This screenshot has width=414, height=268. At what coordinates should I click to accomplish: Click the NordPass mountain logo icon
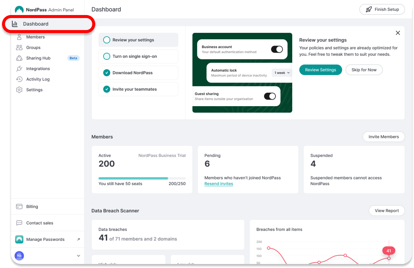coord(19,10)
